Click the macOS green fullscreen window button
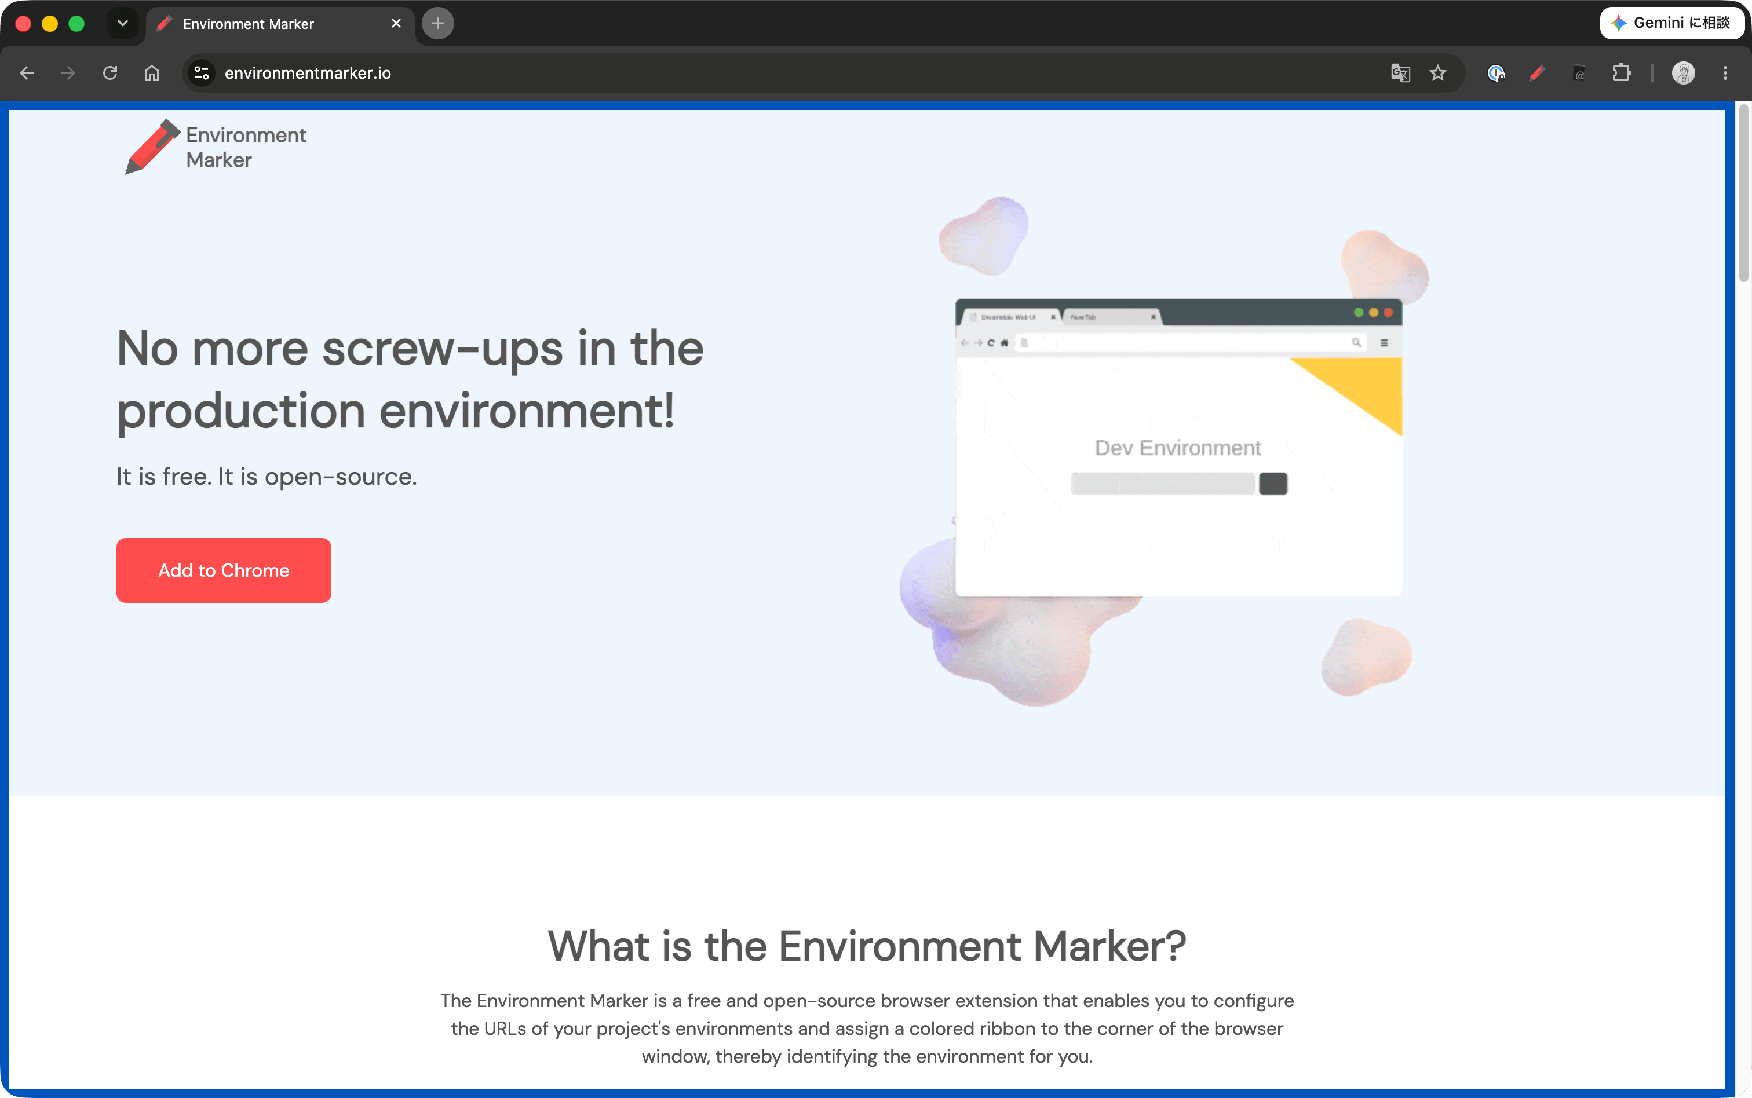Viewport: 1752px width, 1098px height. (76, 24)
